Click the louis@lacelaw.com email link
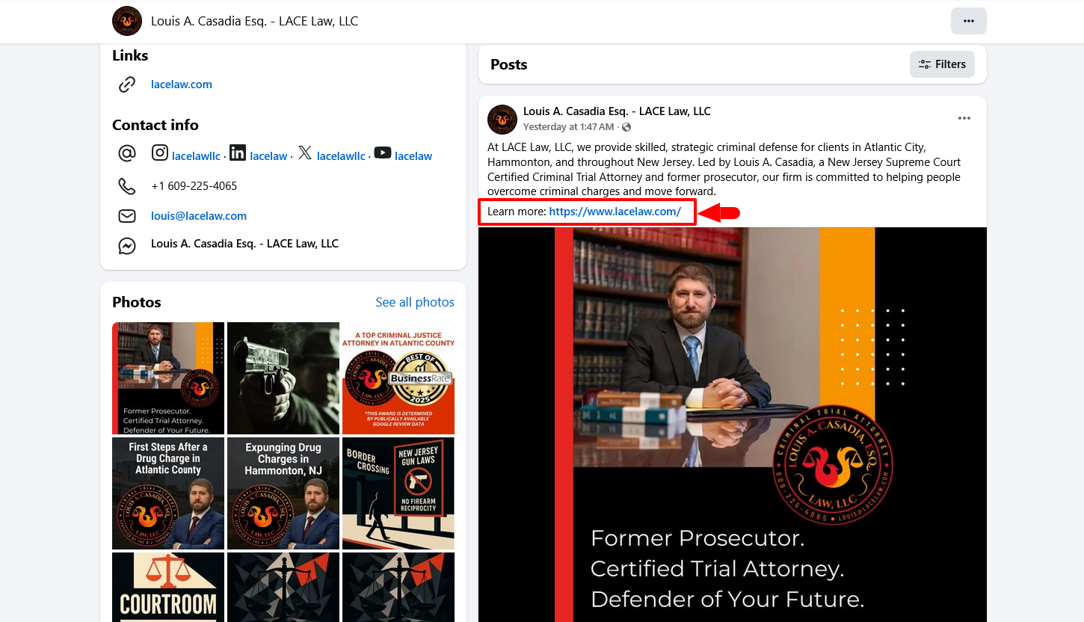The height and width of the screenshot is (622, 1084). [x=199, y=216]
